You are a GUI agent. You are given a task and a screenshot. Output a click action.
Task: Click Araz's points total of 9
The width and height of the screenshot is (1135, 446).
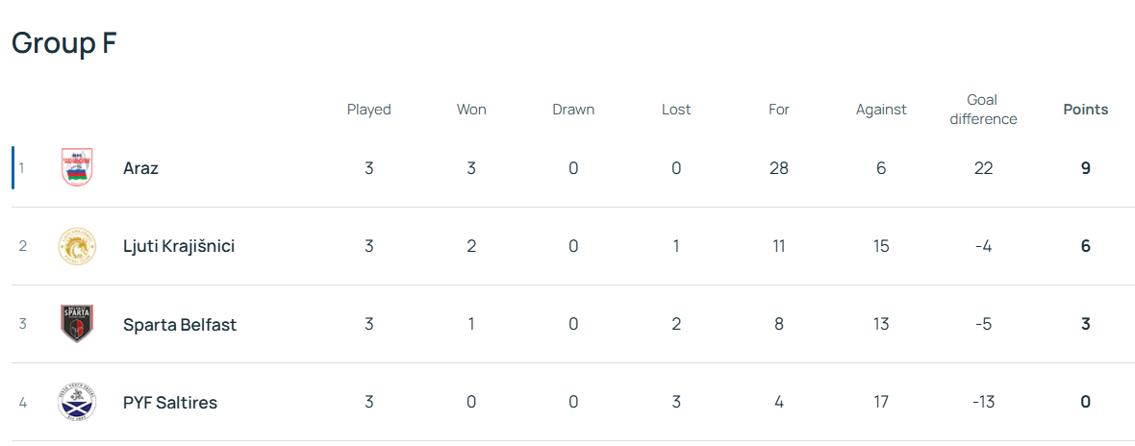pyautogui.click(x=1085, y=168)
